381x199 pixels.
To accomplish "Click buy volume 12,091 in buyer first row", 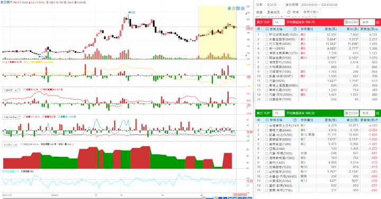I will tap(331, 35).
